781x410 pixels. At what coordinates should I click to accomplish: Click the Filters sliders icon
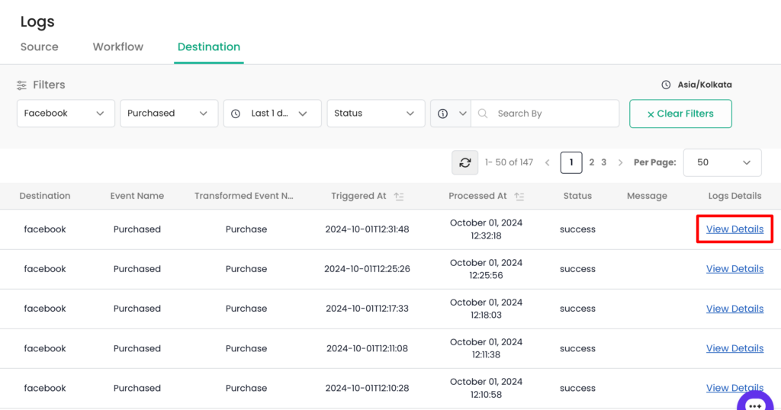[21, 85]
